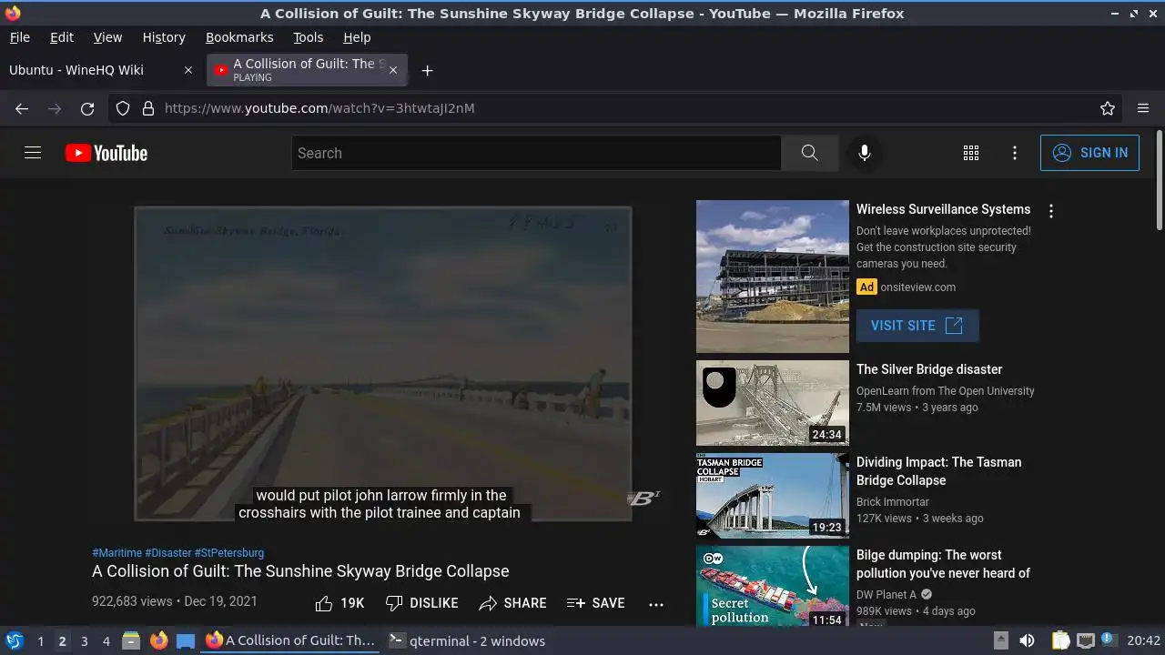Close the Collision of Guilt tab
Image resolution: width=1165 pixels, height=655 pixels.
(x=393, y=70)
